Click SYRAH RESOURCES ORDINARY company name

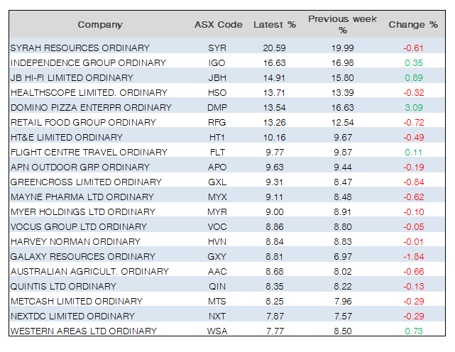(80, 48)
